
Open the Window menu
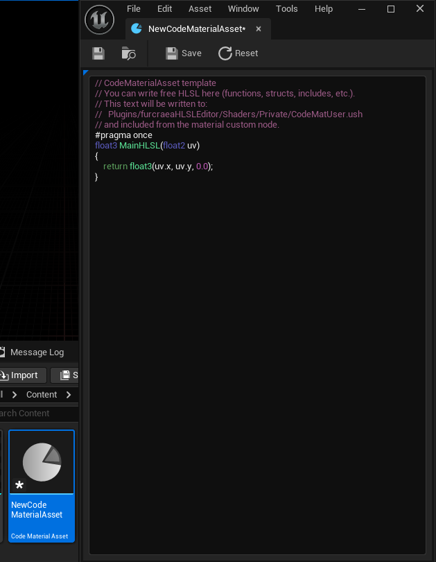(243, 9)
